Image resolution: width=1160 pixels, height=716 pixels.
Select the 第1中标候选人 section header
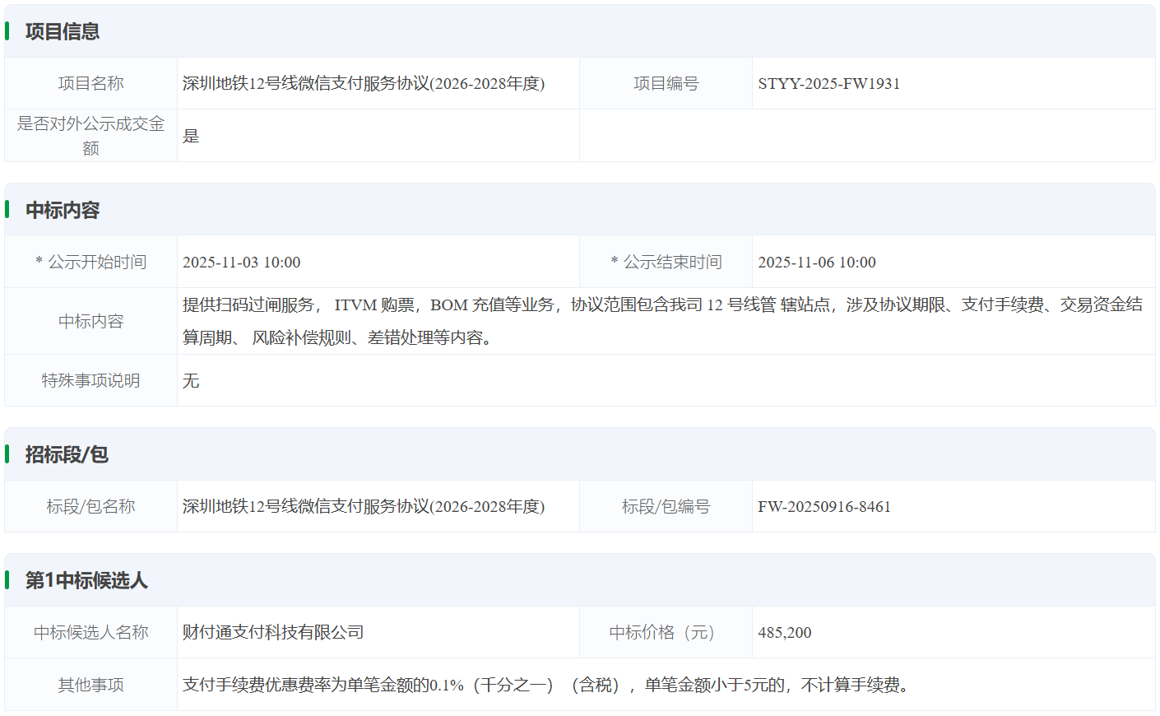click(86, 580)
